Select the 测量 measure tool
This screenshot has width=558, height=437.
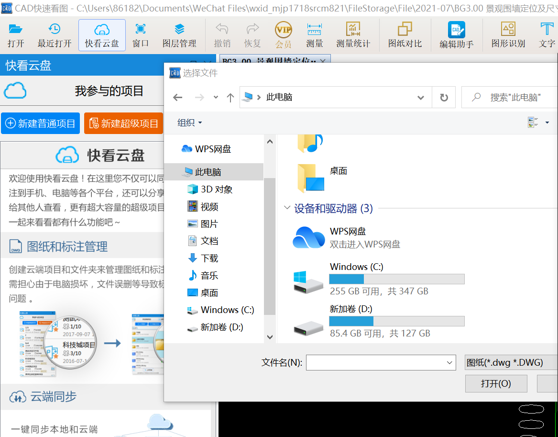[x=314, y=35]
